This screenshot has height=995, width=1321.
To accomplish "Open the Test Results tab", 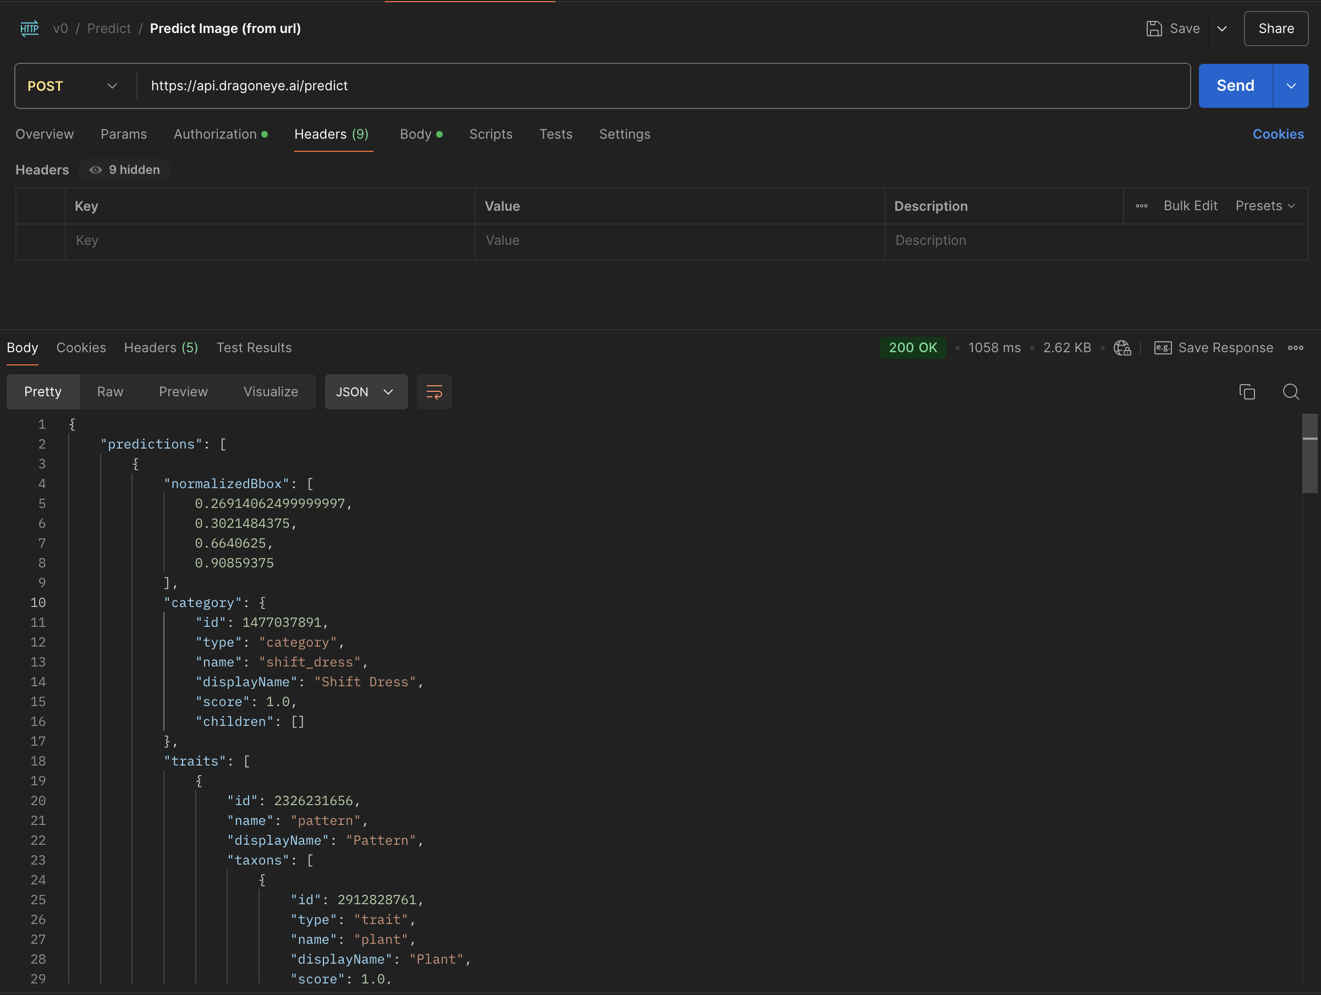I will tap(254, 348).
